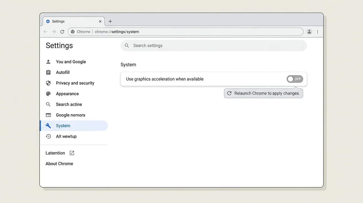The width and height of the screenshot is (363, 203).
Task: Click the back navigation arrow
Action: tap(46, 32)
